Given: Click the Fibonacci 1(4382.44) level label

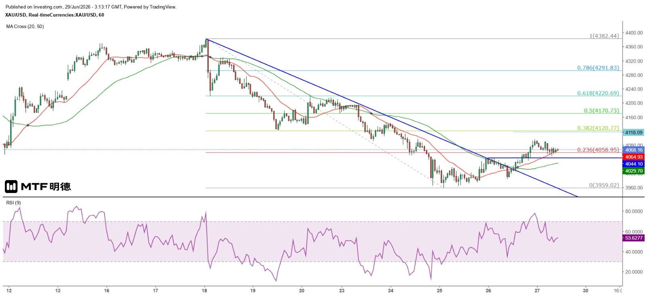Looking at the screenshot, I should [x=604, y=36].
